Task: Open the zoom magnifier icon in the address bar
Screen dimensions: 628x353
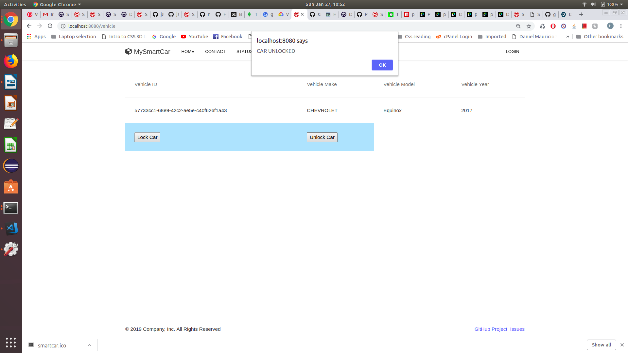Action: click(x=518, y=26)
